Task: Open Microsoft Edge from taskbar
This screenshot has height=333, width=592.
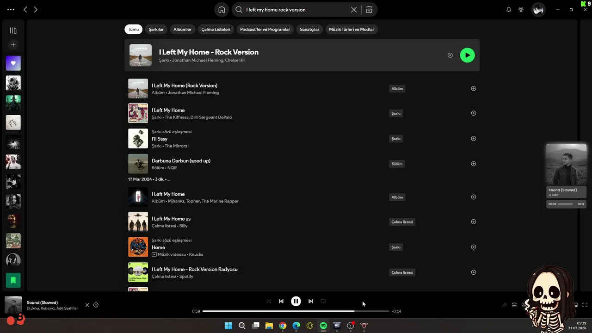Action: [296, 326]
